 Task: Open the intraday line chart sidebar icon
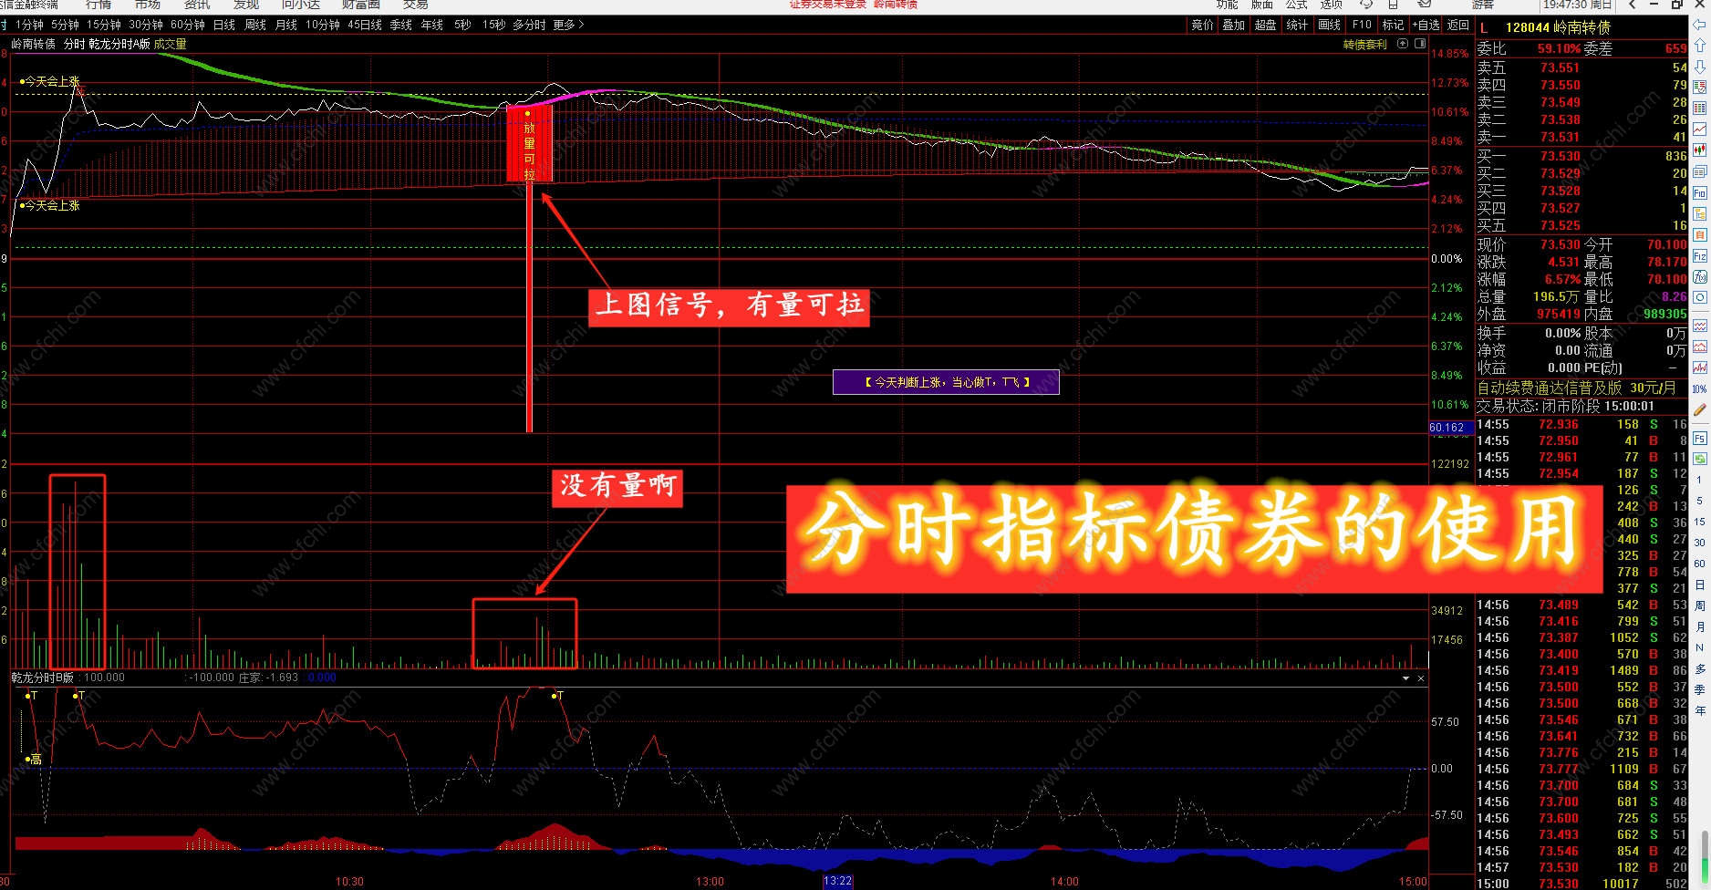coord(1700,129)
